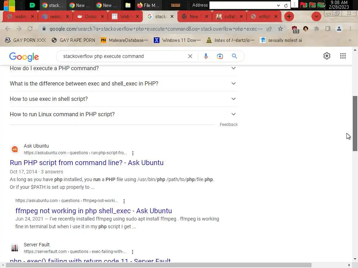This screenshot has width=358, height=268.
Task: Clear the Google search box with the X
Action: click(x=190, y=56)
